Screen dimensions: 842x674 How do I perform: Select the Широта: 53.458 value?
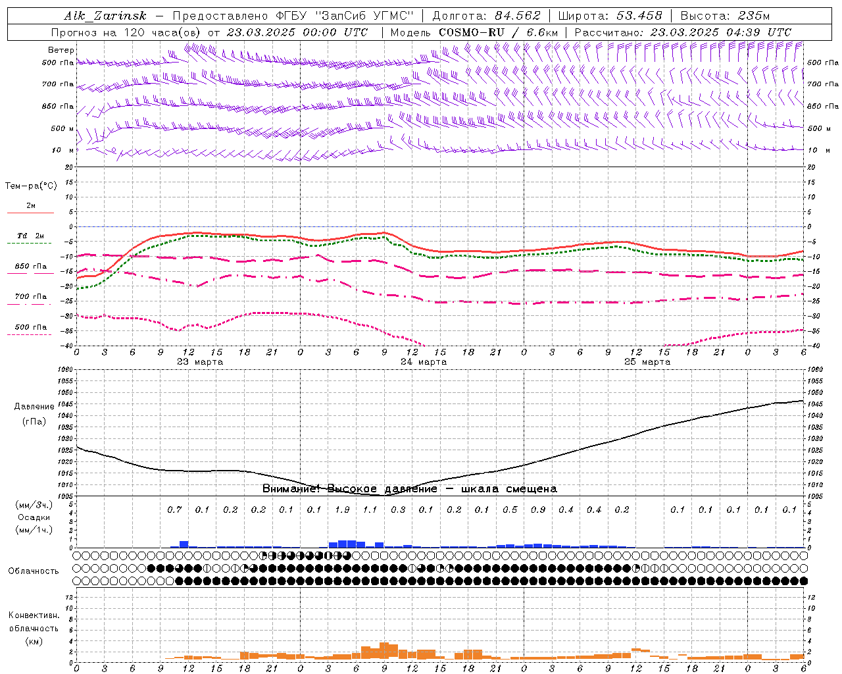point(610,16)
